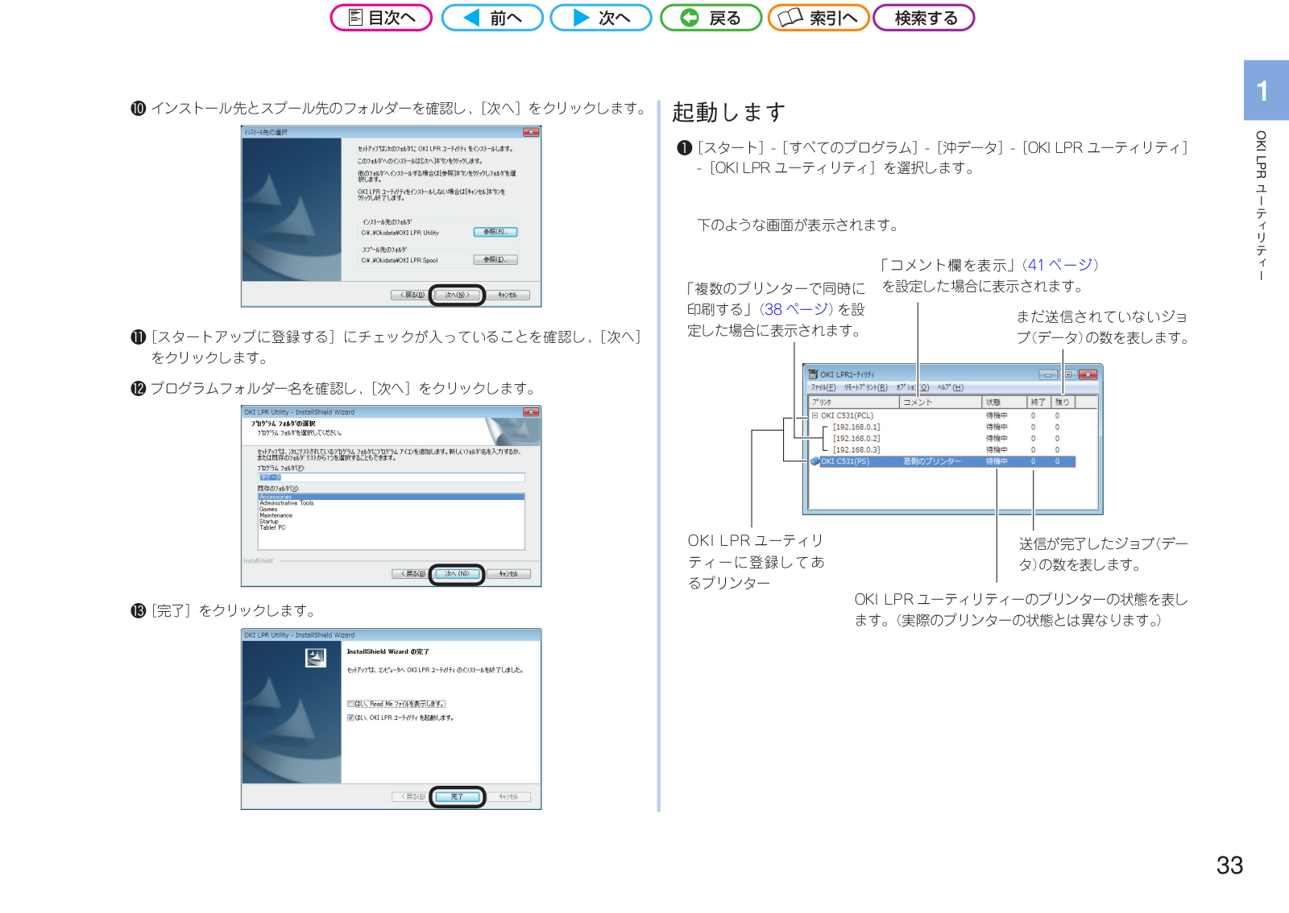Select the [192.168.0.3] printer entry

click(856, 450)
